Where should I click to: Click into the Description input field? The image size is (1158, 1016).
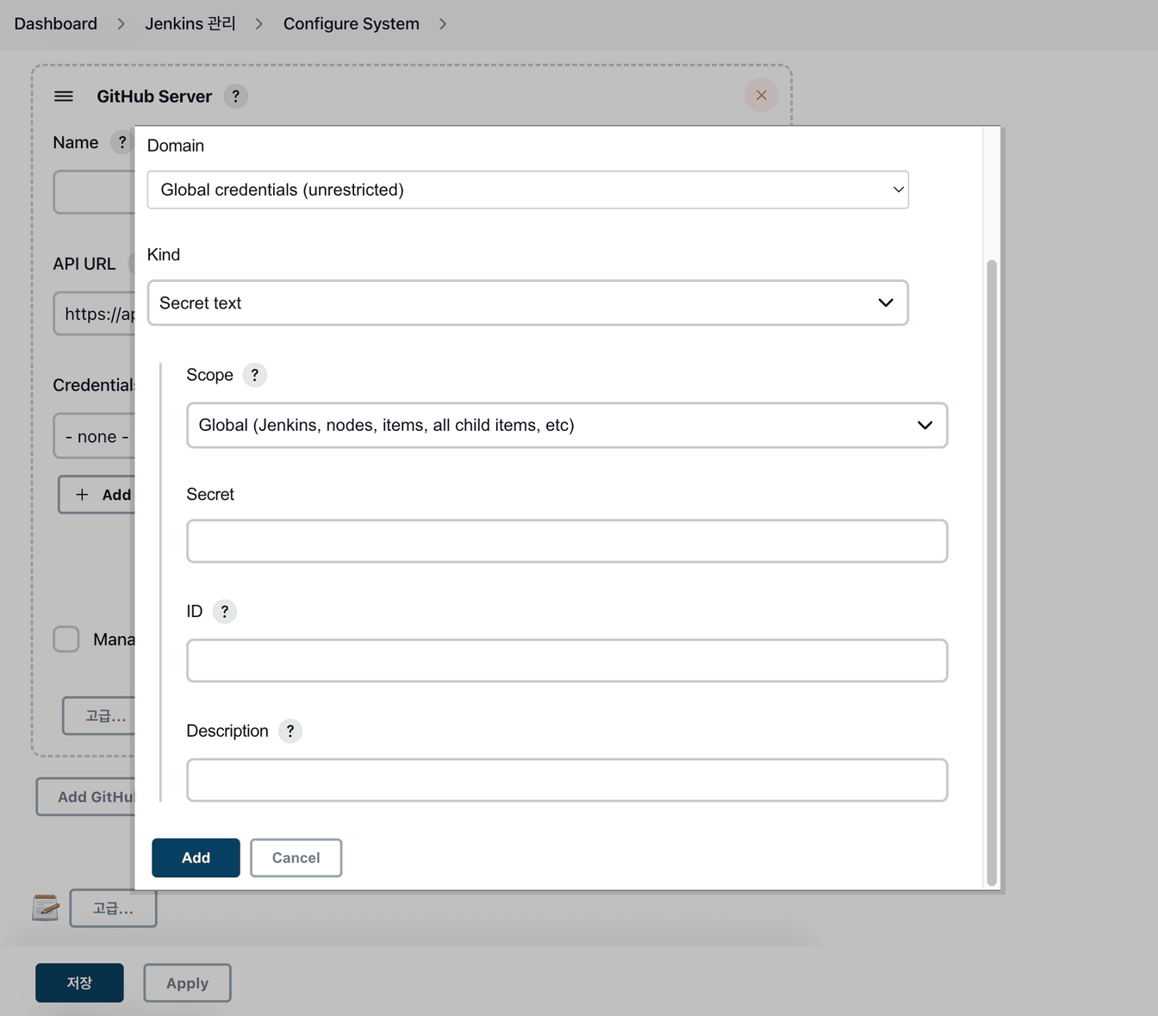(567, 781)
